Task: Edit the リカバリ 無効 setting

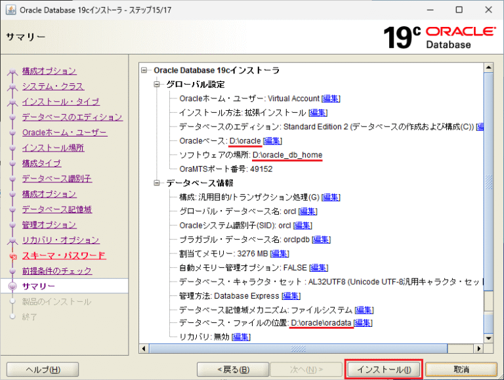Action: click(x=241, y=337)
